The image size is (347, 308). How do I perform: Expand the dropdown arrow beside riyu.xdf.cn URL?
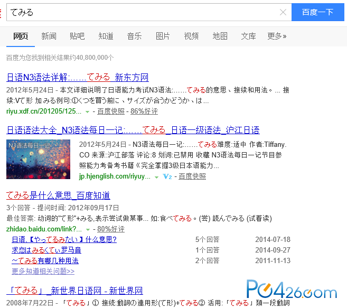click(88, 112)
